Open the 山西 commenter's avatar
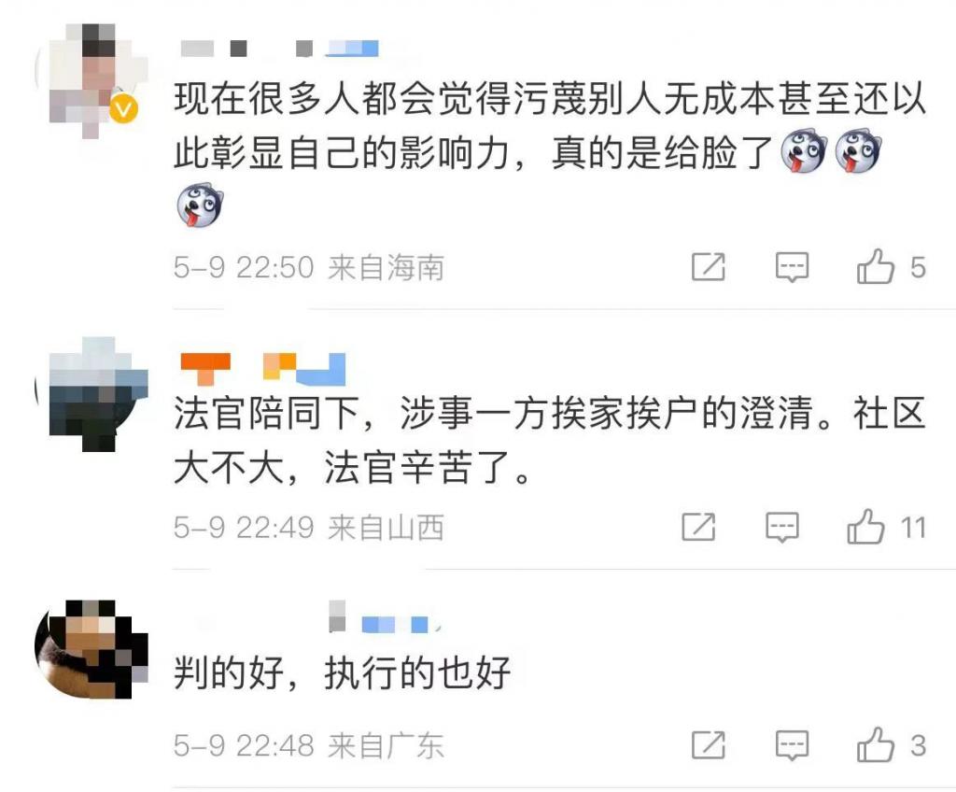The image size is (956, 792). click(91, 394)
